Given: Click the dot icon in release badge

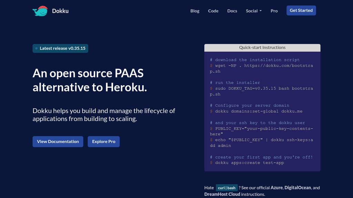Looking at the screenshot, I should (37, 48).
